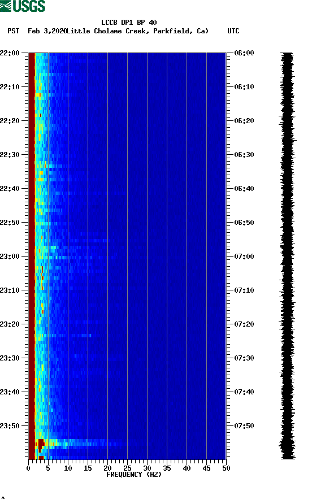The width and height of the screenshot is (312, 504).
Task: Click the 07:50 UTC time label
Action: [244, 426]
